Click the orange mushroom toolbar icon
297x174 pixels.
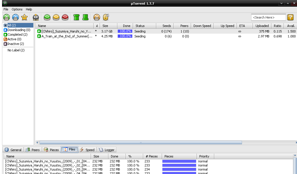(x=97, y=17)
